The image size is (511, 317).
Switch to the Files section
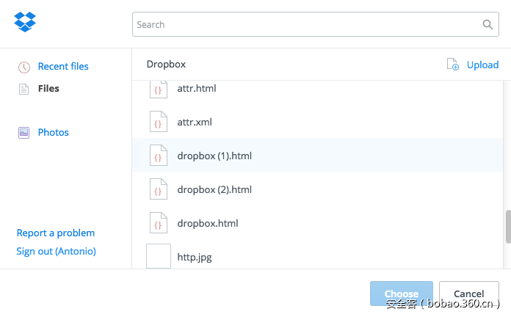point(48,89)
